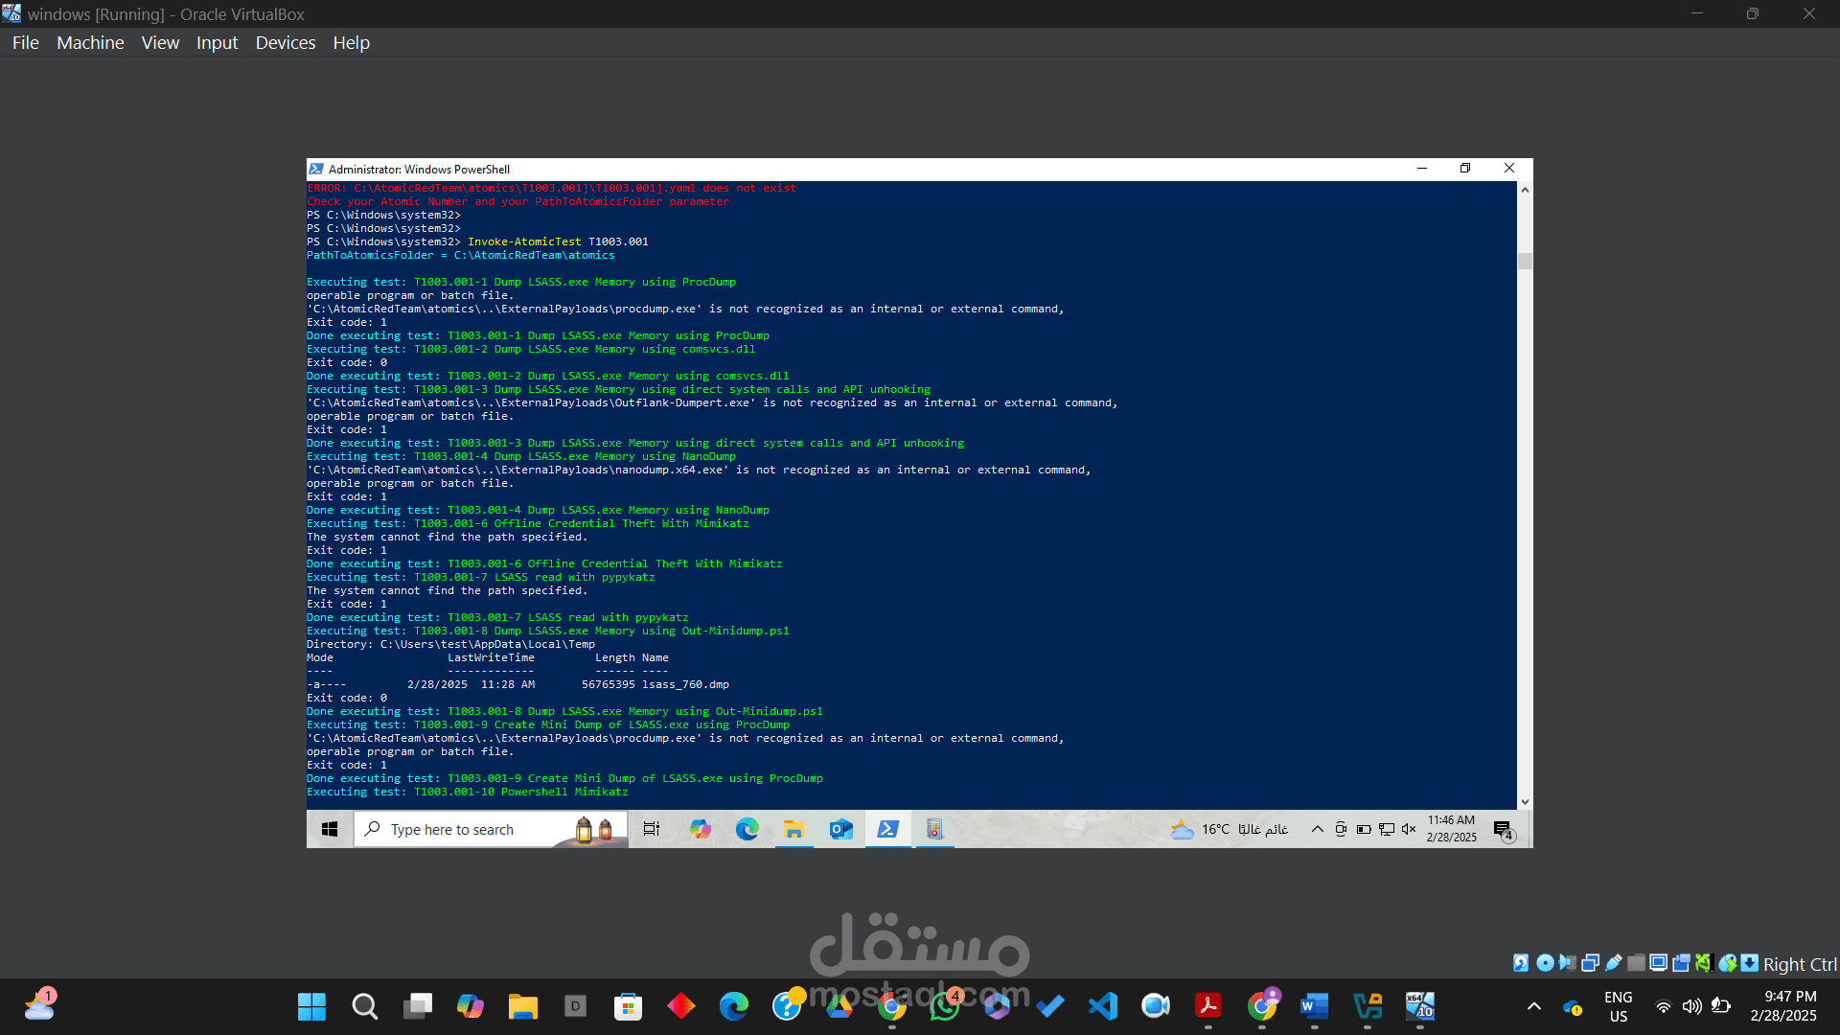The width and height of the screenshot is (1840, 1035).
Task: Open the guest Windows Start button
Action: [330, 829]
